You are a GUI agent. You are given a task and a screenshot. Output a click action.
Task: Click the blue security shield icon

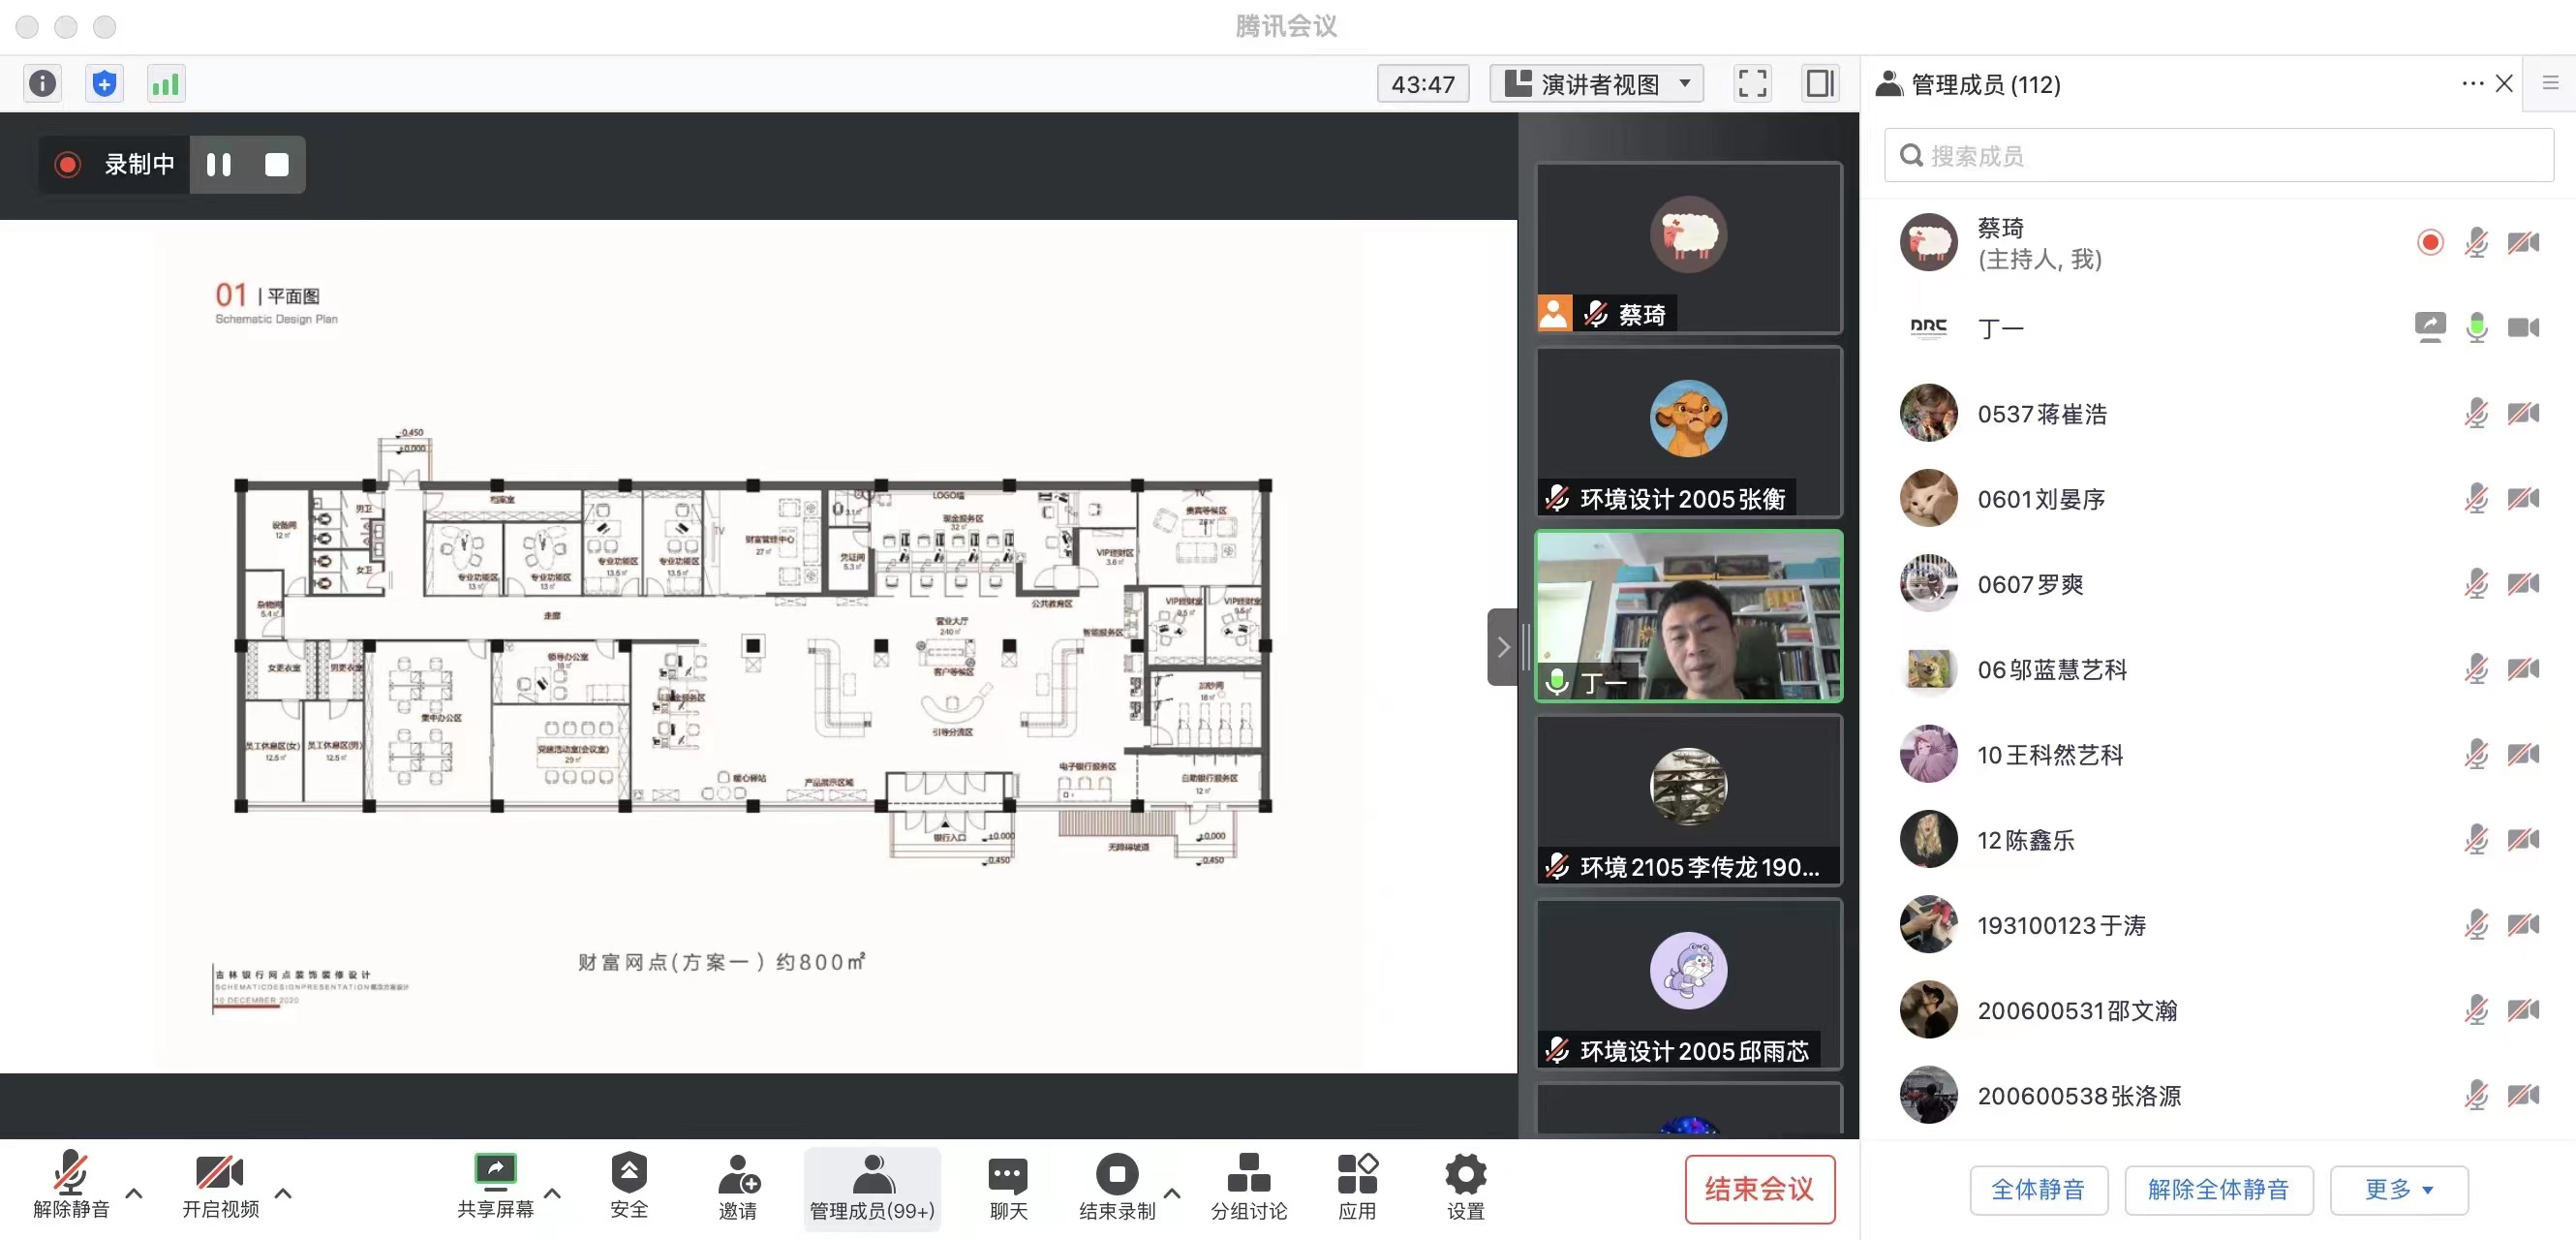click(x=104, y=83)
